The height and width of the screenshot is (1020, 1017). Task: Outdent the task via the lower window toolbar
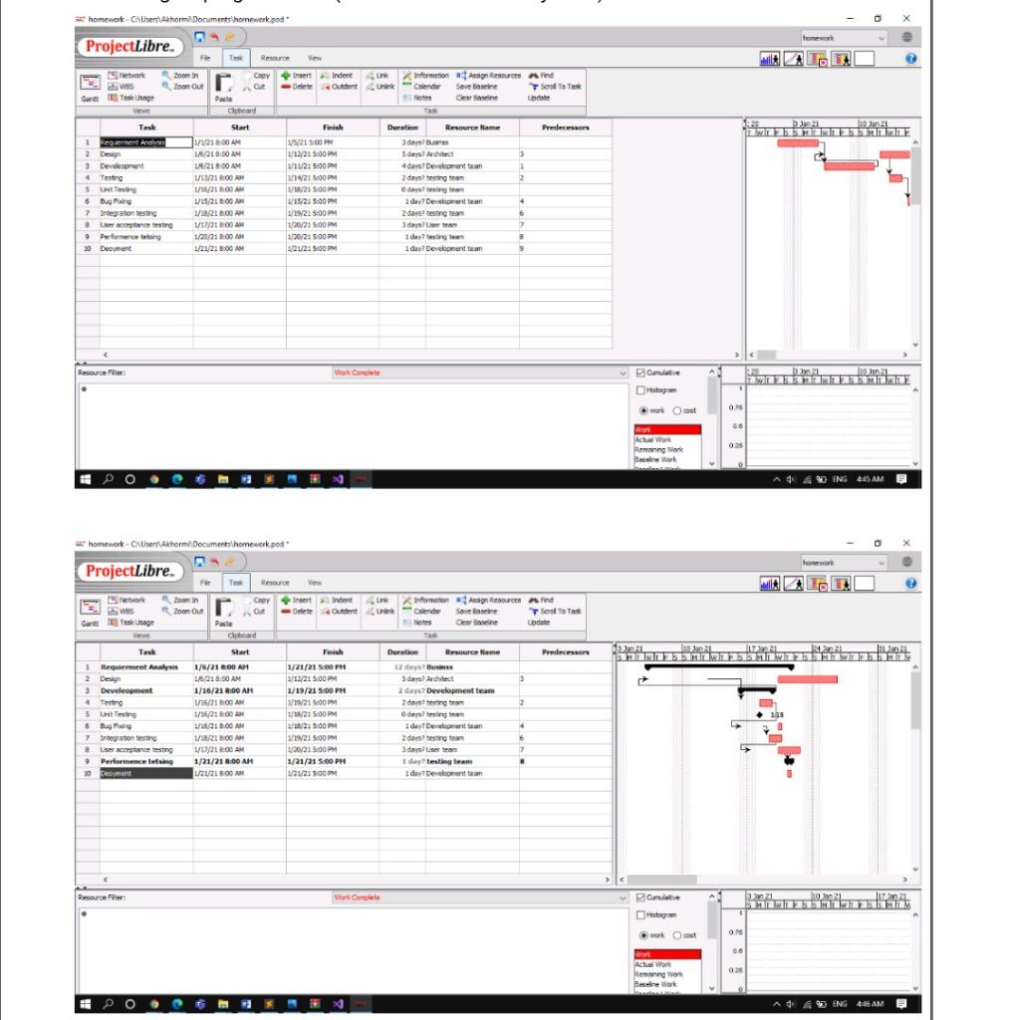339,612
